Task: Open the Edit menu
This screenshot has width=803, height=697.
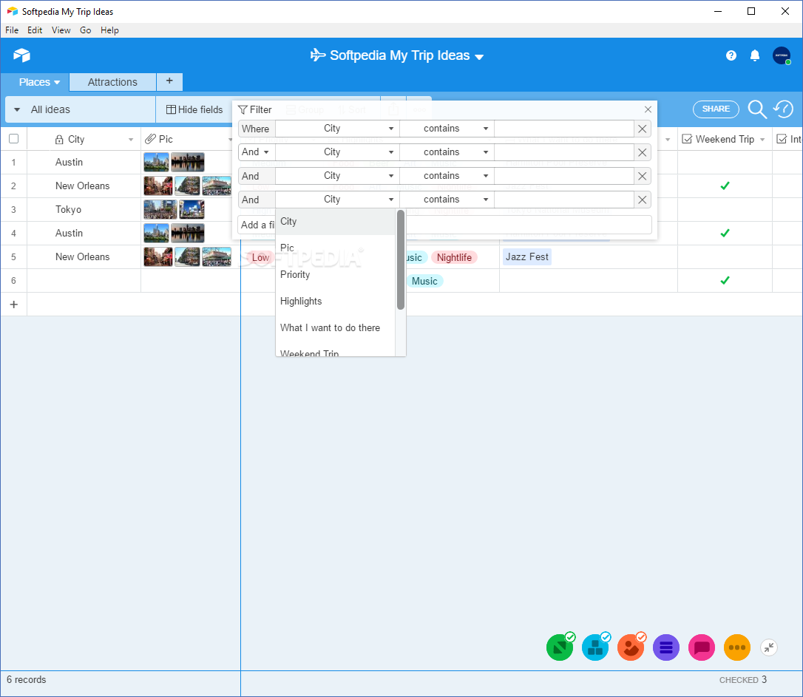Action: [x=35, y=30]
